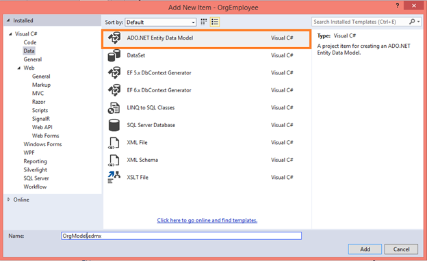
Task: Open the Sort by Default dropdown
Action: [x=160, y=23]
